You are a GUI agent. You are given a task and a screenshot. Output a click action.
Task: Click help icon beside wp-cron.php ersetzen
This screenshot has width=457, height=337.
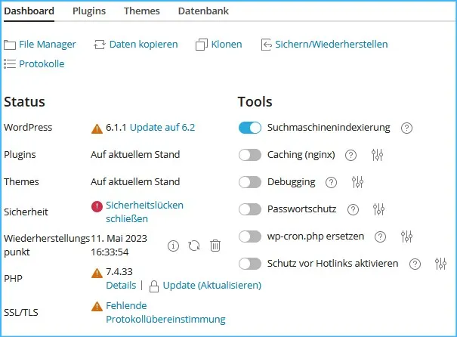380,237
